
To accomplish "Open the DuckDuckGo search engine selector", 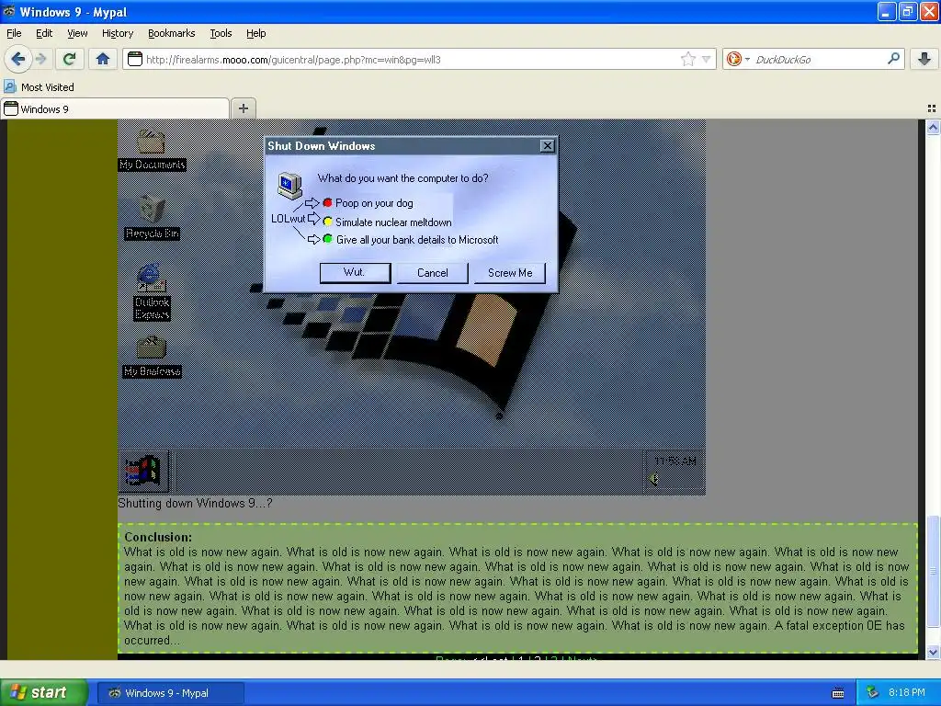I will click(x=738, y=59).
